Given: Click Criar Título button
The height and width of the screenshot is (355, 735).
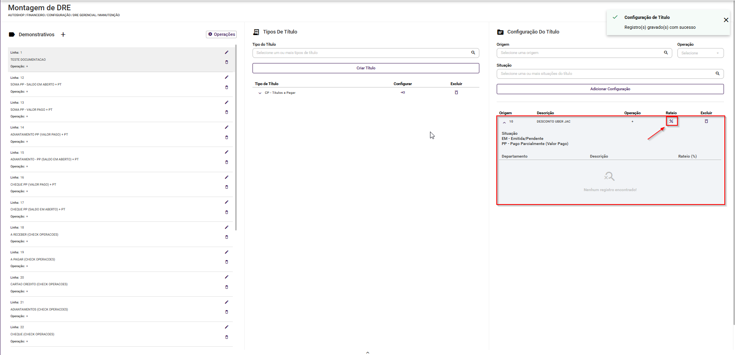Looking at the screenshot, I should (366, 68).
